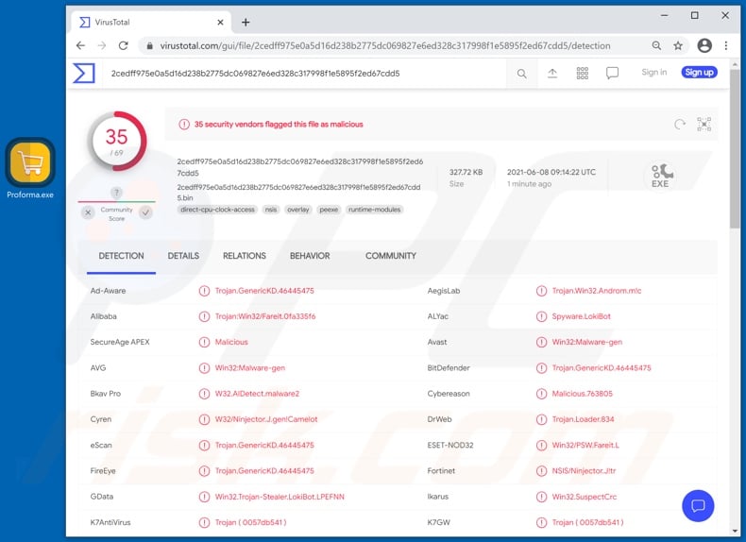Open the Chrome three-dot menu

[726, 45]
